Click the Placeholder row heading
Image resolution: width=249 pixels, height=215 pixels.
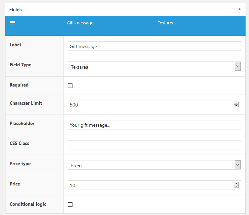coord(22,123)
